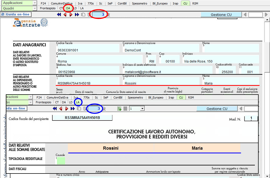The height and width of the screenshot is (178, 270).
Task: Open the ComuAnnDatiIva tab in the DA panel
Action: (62, 3)
